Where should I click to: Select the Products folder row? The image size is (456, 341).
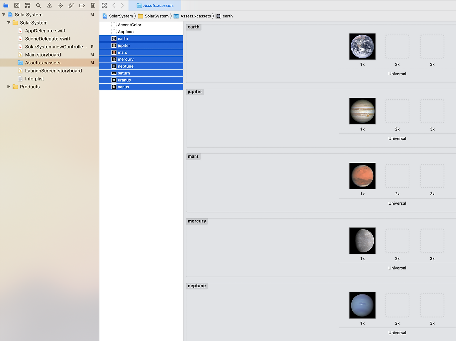click(x=50, y=87)
